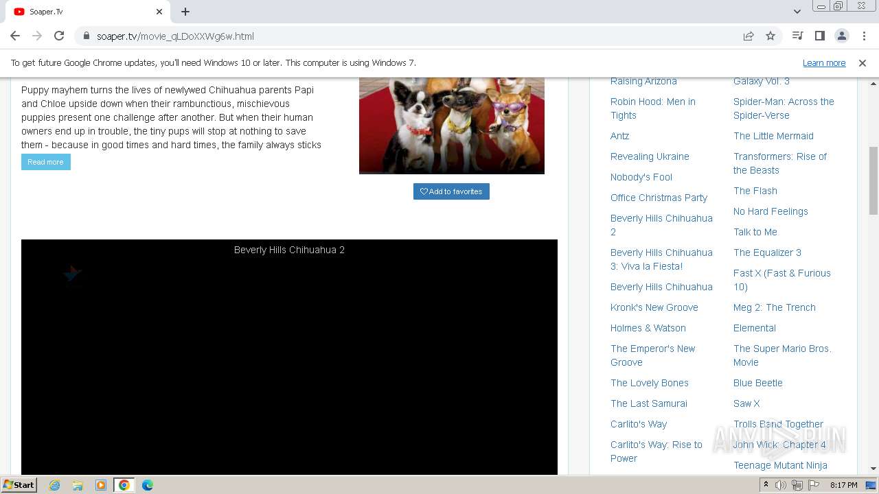The height and width of the screenshot is (494, 879).
Task: Reload the Soaper.tv page
Action: point(59,36)
